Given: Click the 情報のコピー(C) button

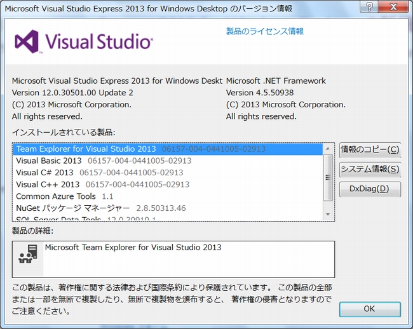Looking at the screenshot, I should coord(370,150).
